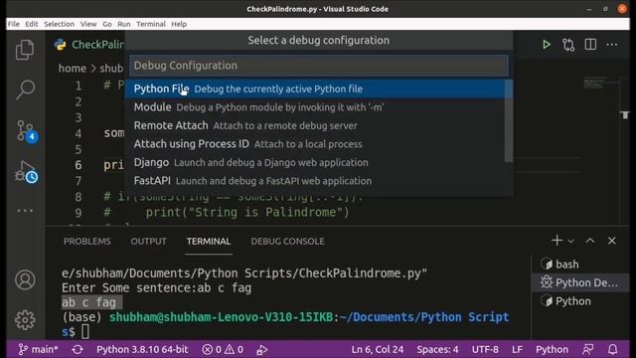Screen dimensions: 636x358
Task: Split the editor to the right
Action: point(590,44)
